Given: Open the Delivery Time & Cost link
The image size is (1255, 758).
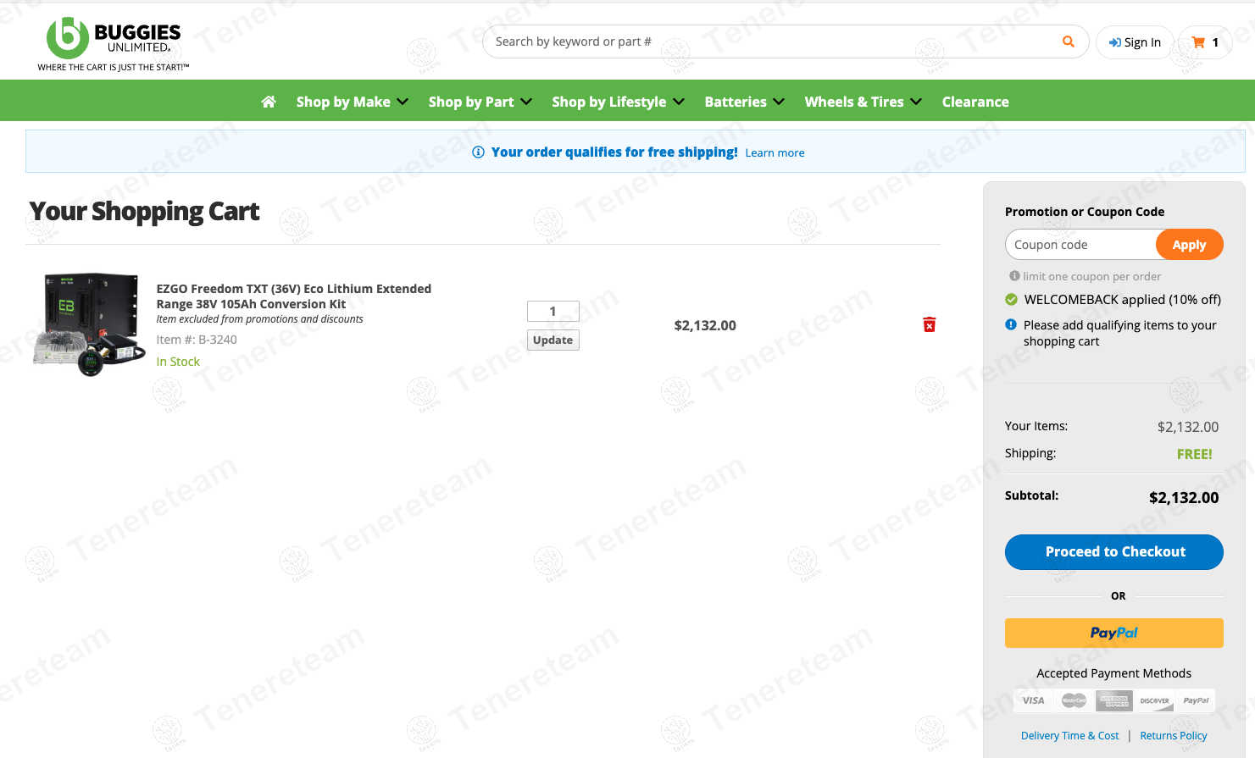Looking at the screenshot, I should (1069, 736).
